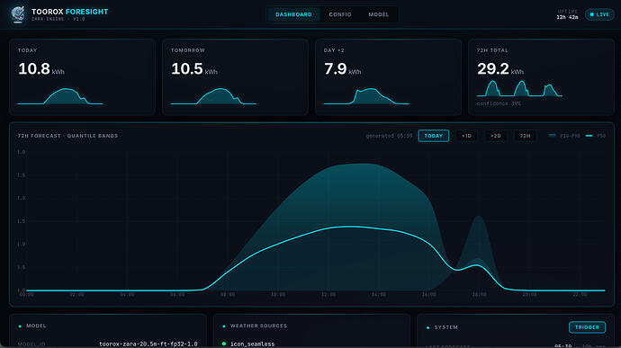The height and width of the screenshot is (348, 621).
Task: Click the P50 forecast curve peak
Action: [x=350, y=227]
